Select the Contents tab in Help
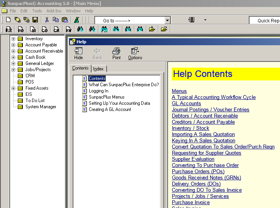 (x=80, y=68)
